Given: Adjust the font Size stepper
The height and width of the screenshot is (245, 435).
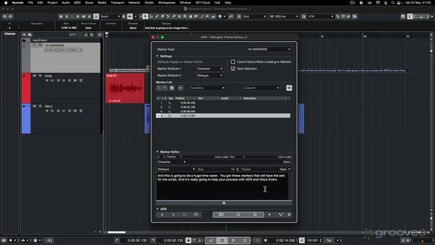Looking at the screenshot, I should (237, 169).
